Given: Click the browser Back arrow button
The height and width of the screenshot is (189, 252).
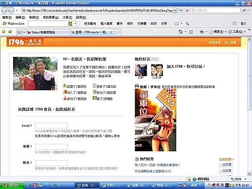Looking at the screenshot, I should (x=5, y=11).
